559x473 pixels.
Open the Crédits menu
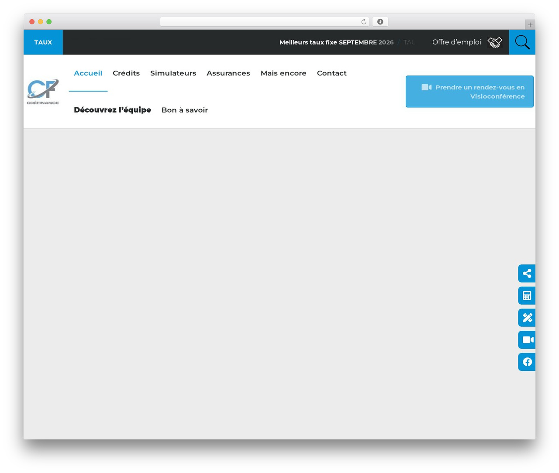tap(126, 73)
